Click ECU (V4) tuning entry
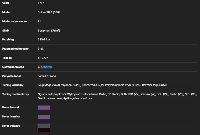 [x=163, y=94]
